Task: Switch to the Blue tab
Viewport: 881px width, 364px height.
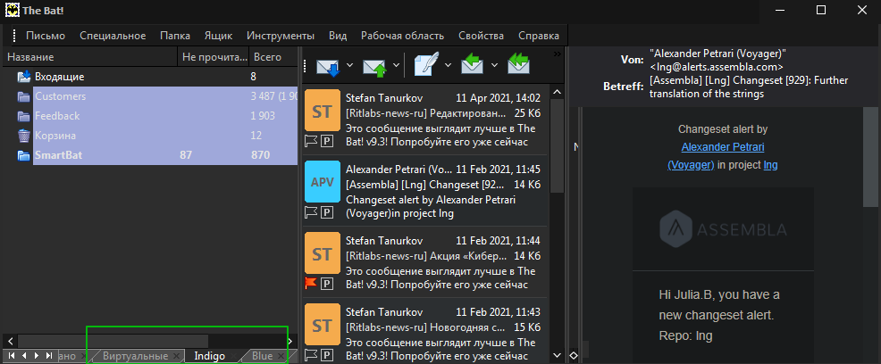Action: (x=263, y=356)
